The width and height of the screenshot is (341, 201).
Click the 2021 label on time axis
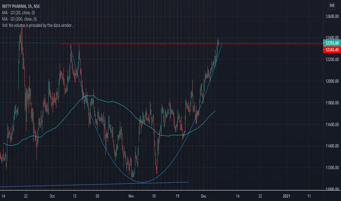286,196
